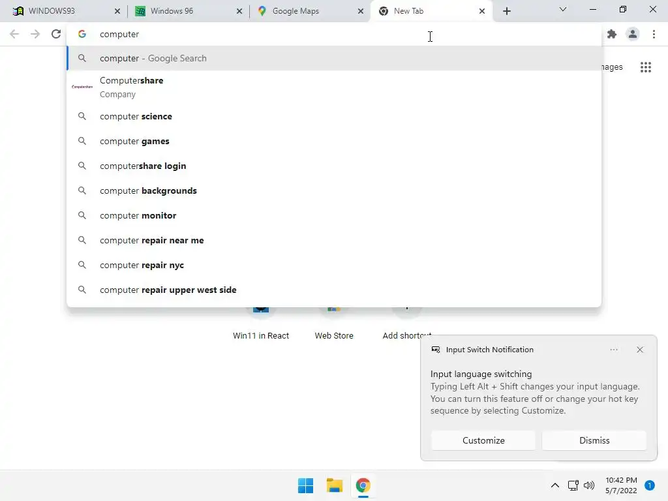Select the New Tab tab
668x501 pixels.
pyautogui.click(x=431, y=11)
